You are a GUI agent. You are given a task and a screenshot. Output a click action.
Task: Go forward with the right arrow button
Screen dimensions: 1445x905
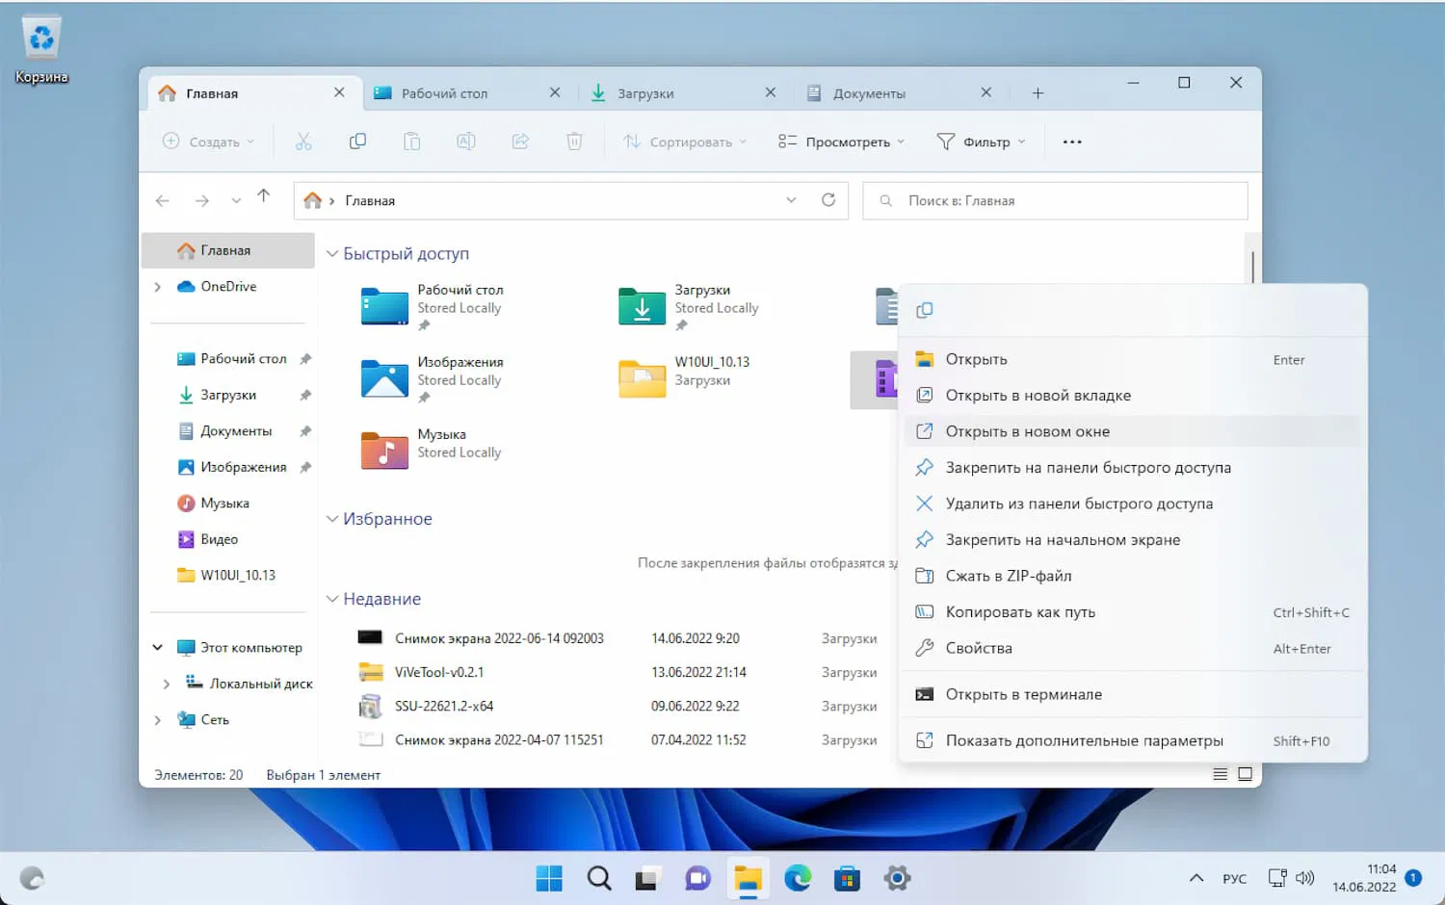[201, 200]
